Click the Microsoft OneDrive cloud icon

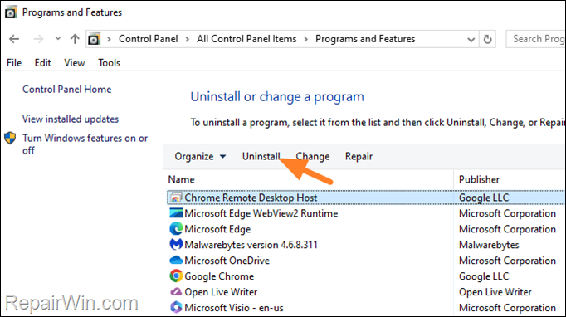click(x=176, y=260)
